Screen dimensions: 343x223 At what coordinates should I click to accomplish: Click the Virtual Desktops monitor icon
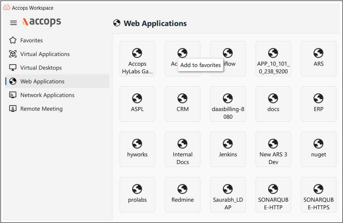coord(13,68)
